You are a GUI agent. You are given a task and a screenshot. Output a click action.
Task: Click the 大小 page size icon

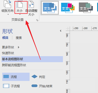pyautogui.click(x=20, y=4)
